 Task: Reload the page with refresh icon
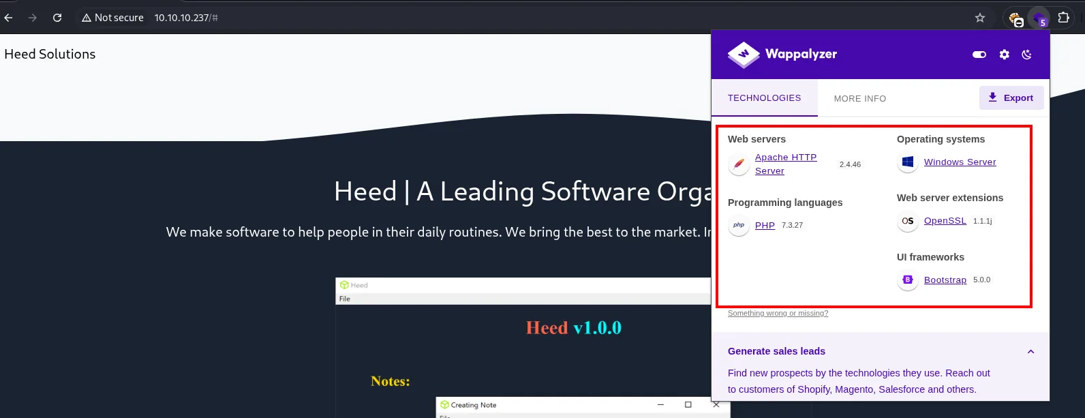pyautogui.click(x=57, y=18)
